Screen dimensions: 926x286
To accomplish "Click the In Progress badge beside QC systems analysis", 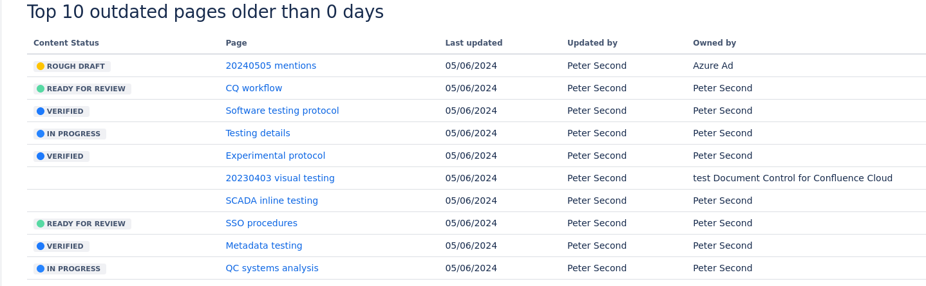I will [70, 269].
